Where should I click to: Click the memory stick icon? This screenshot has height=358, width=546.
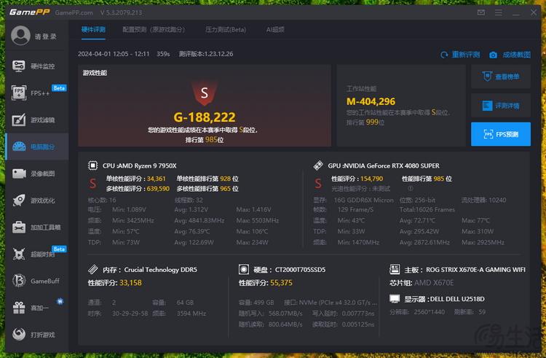point(93,270)
